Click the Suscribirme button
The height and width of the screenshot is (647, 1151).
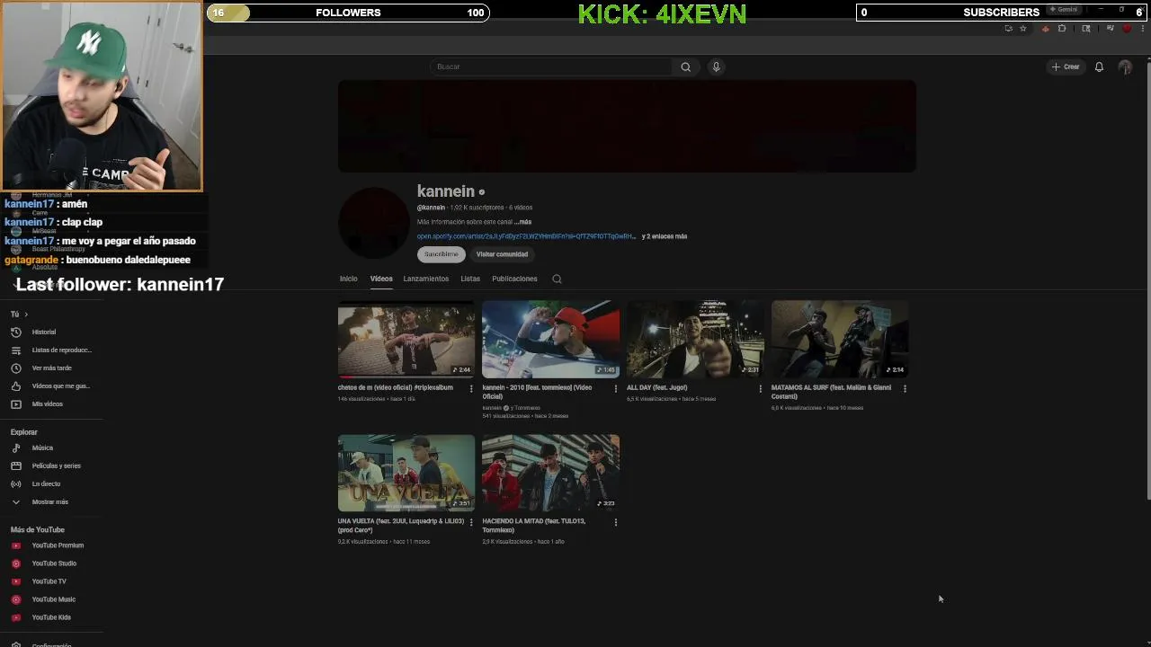[442, 254]
